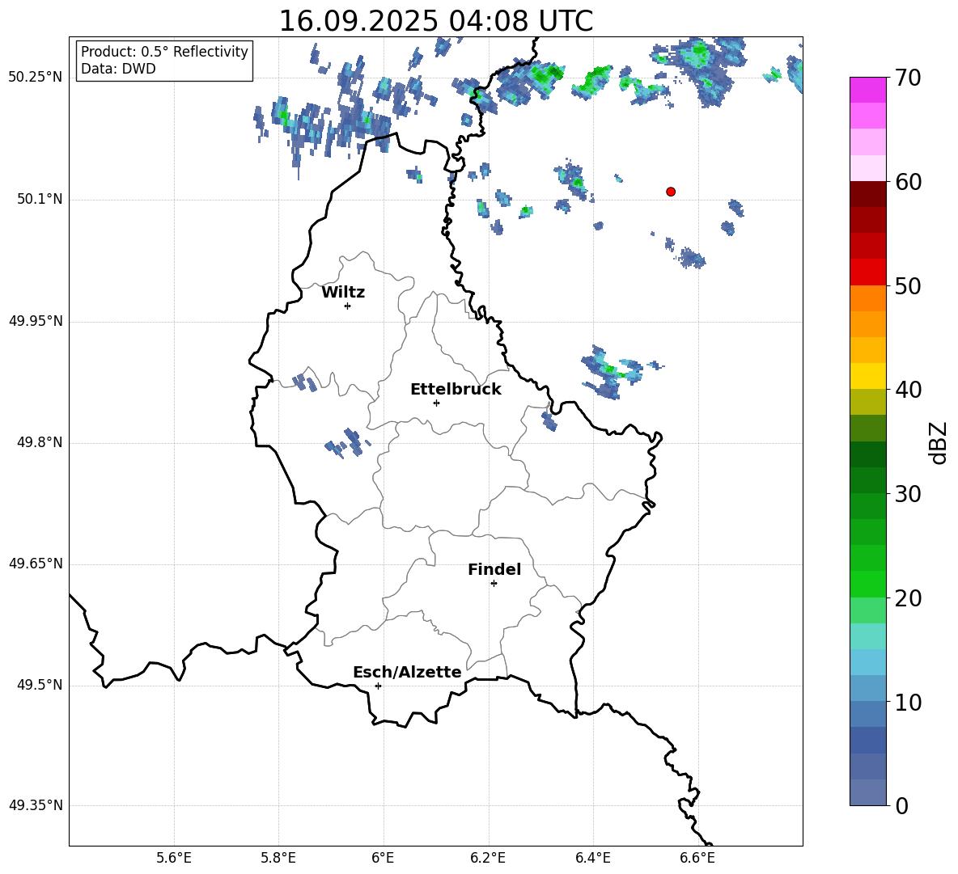Click the red dot marker on the map
This screenshot has height=874, width=958.
(671, 192)
